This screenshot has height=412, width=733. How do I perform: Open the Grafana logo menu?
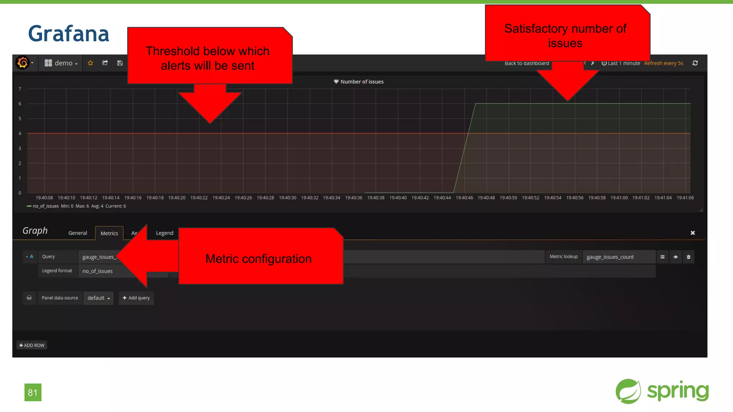tap(24, 63)
